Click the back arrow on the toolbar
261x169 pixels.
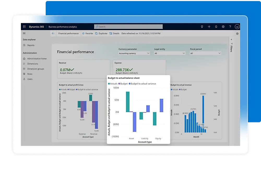pos(53,33)
